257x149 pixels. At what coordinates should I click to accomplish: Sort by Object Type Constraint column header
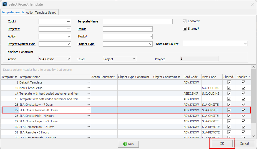(x=135, y=77)
